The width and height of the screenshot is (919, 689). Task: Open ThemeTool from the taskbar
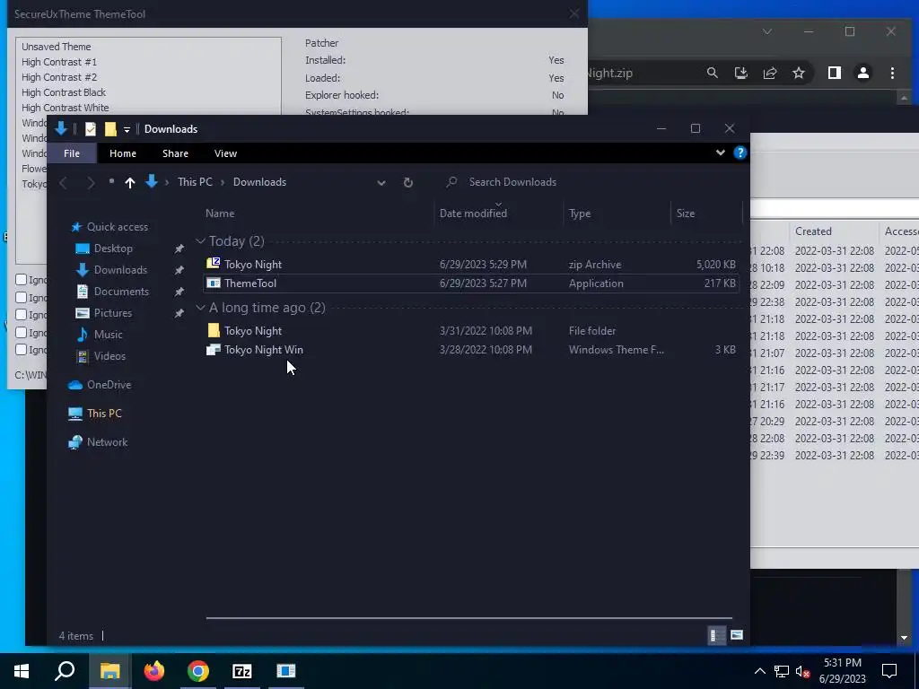click(x=286, y=671)
